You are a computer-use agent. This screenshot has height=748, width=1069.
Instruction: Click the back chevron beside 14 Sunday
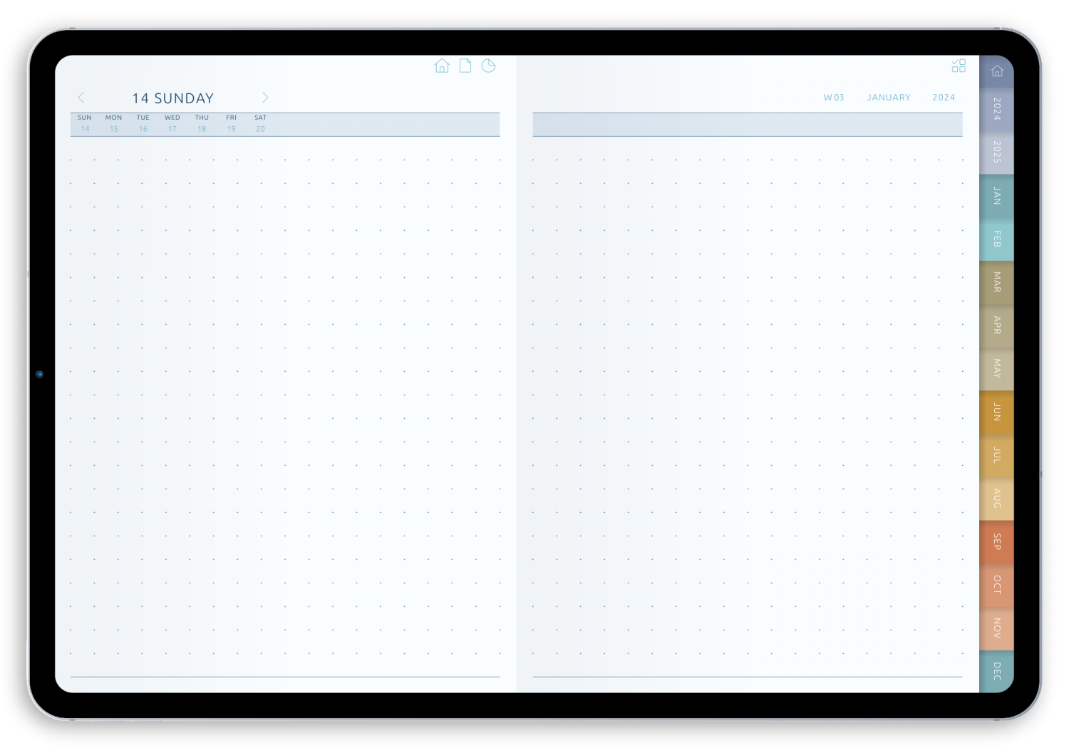[81, 98]
